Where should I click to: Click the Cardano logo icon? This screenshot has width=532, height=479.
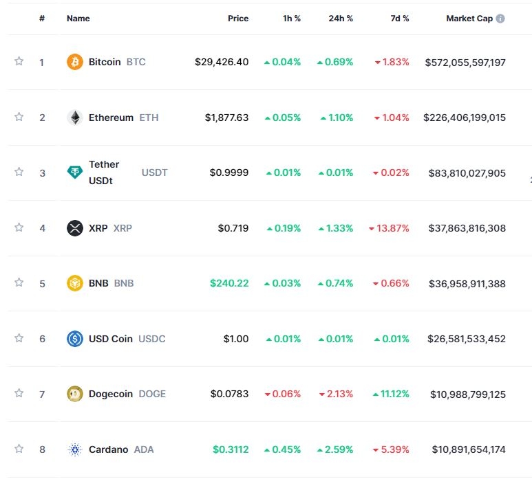click(x=74, y=449)
